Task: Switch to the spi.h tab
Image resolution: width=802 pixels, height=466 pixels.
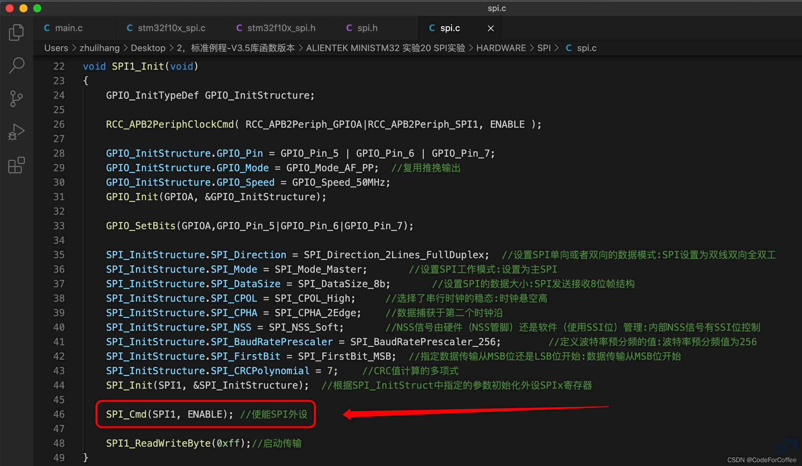Action: (368, 28)
